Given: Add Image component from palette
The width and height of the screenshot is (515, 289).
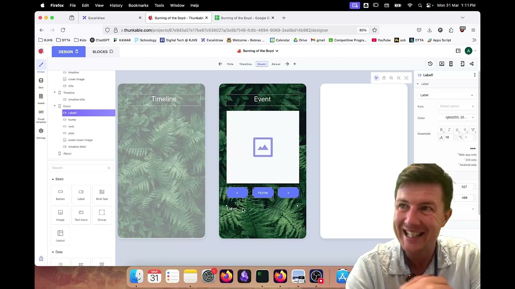Looking at the screenshot, I should pyautogui.click(x=60, y=216).
